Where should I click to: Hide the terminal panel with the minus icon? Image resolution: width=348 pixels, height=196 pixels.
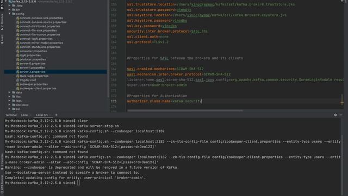click(341, 115)
